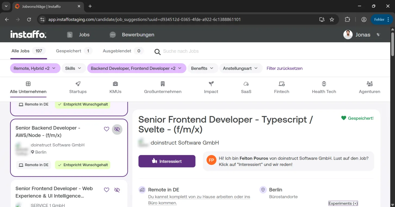Click the Entspricht Wunschgehalt badge on Backend job
395x207 pixels.
point(82,165)
